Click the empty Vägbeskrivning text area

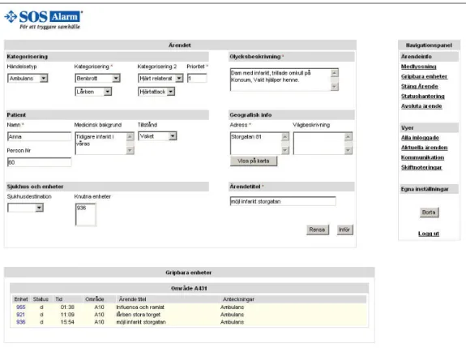click(x=323, y=144)
